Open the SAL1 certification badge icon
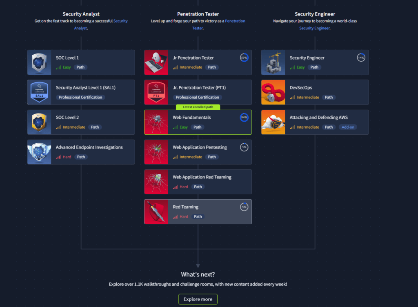 click(x=39, y=92)
